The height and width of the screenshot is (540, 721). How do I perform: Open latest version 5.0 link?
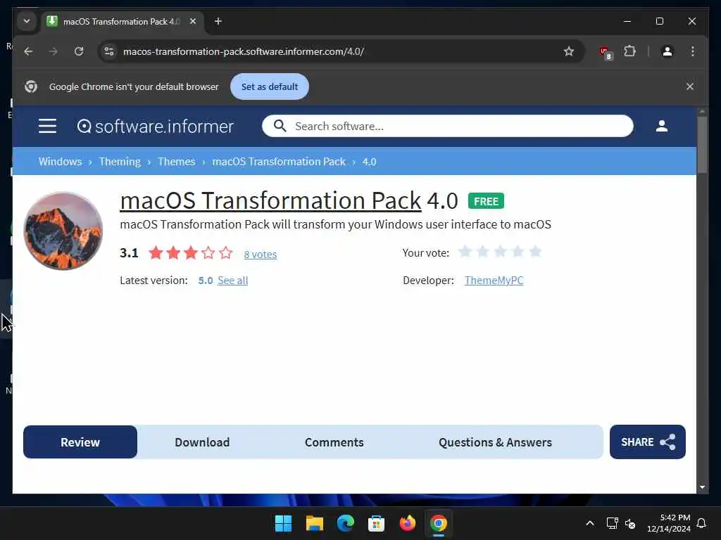(x=206, y=281)
